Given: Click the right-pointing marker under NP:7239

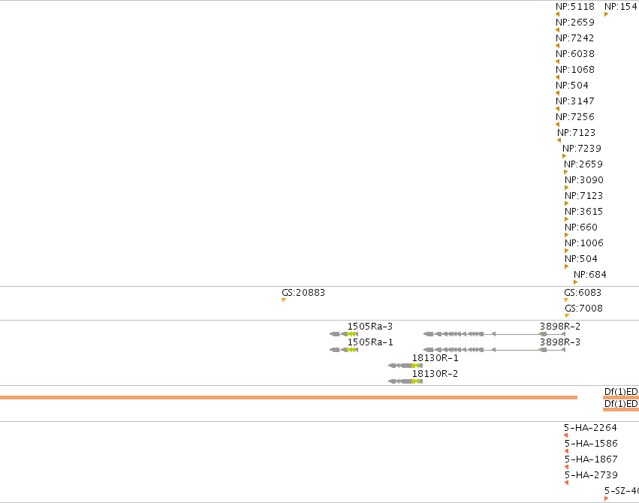Looking at the screenshot, I should (565, 156).
